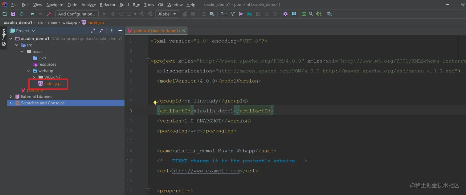Click the Run play icon
The width and height of the screenshot is (466, 195).
pyautogui.click(x=104, y=14)
